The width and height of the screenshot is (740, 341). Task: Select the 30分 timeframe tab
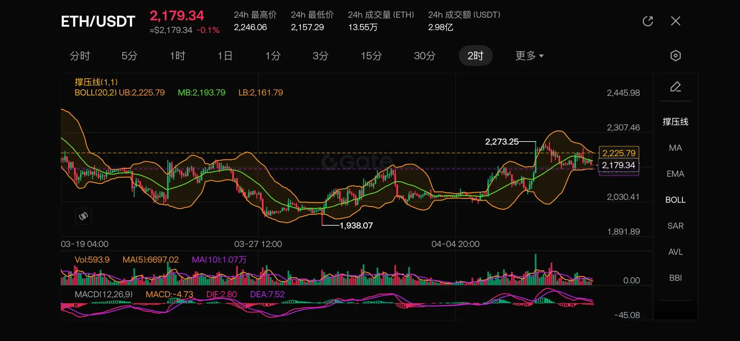click(424, 56)
